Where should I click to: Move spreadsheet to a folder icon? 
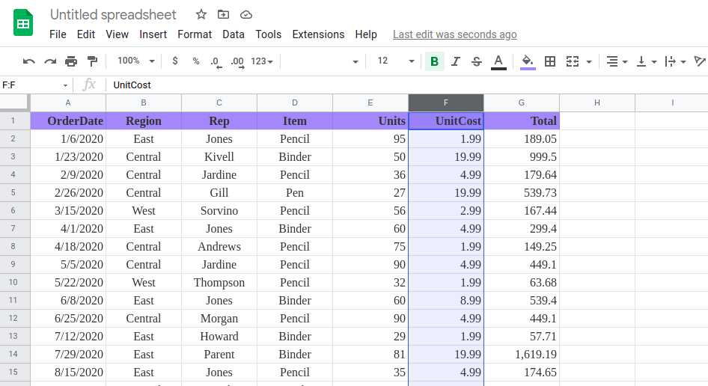(223, 15)
